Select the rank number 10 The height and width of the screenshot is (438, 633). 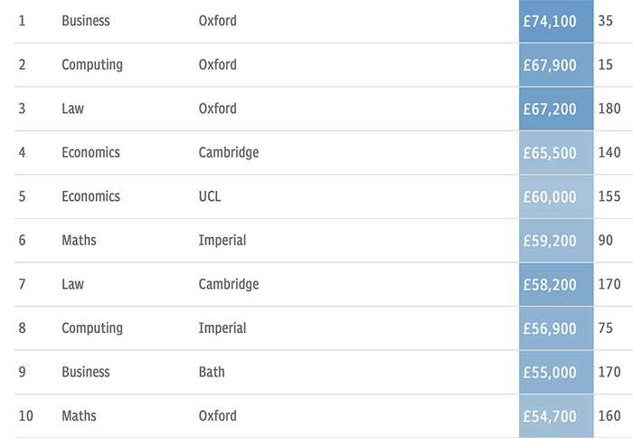tap(26, 415)
